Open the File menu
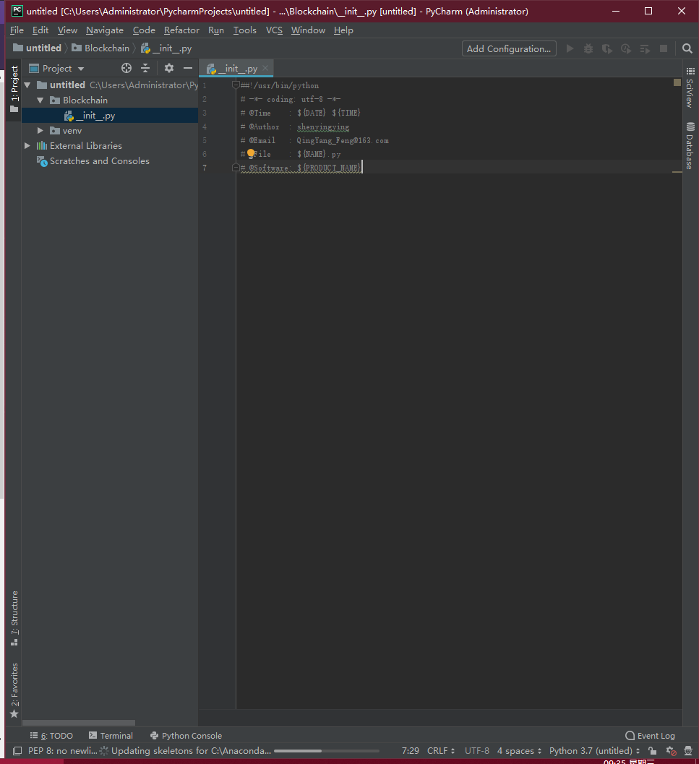 click(17, 30)
